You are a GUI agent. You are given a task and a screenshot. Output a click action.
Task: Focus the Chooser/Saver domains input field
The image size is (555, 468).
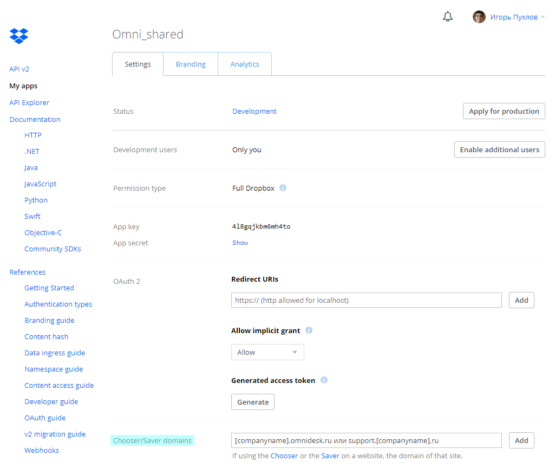367,440
